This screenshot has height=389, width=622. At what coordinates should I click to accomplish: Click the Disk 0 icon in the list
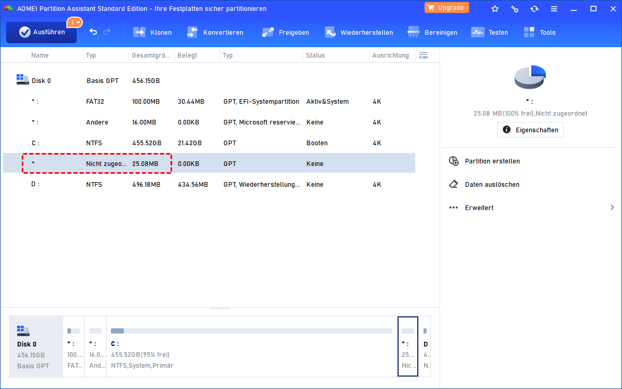coord(22,79)
